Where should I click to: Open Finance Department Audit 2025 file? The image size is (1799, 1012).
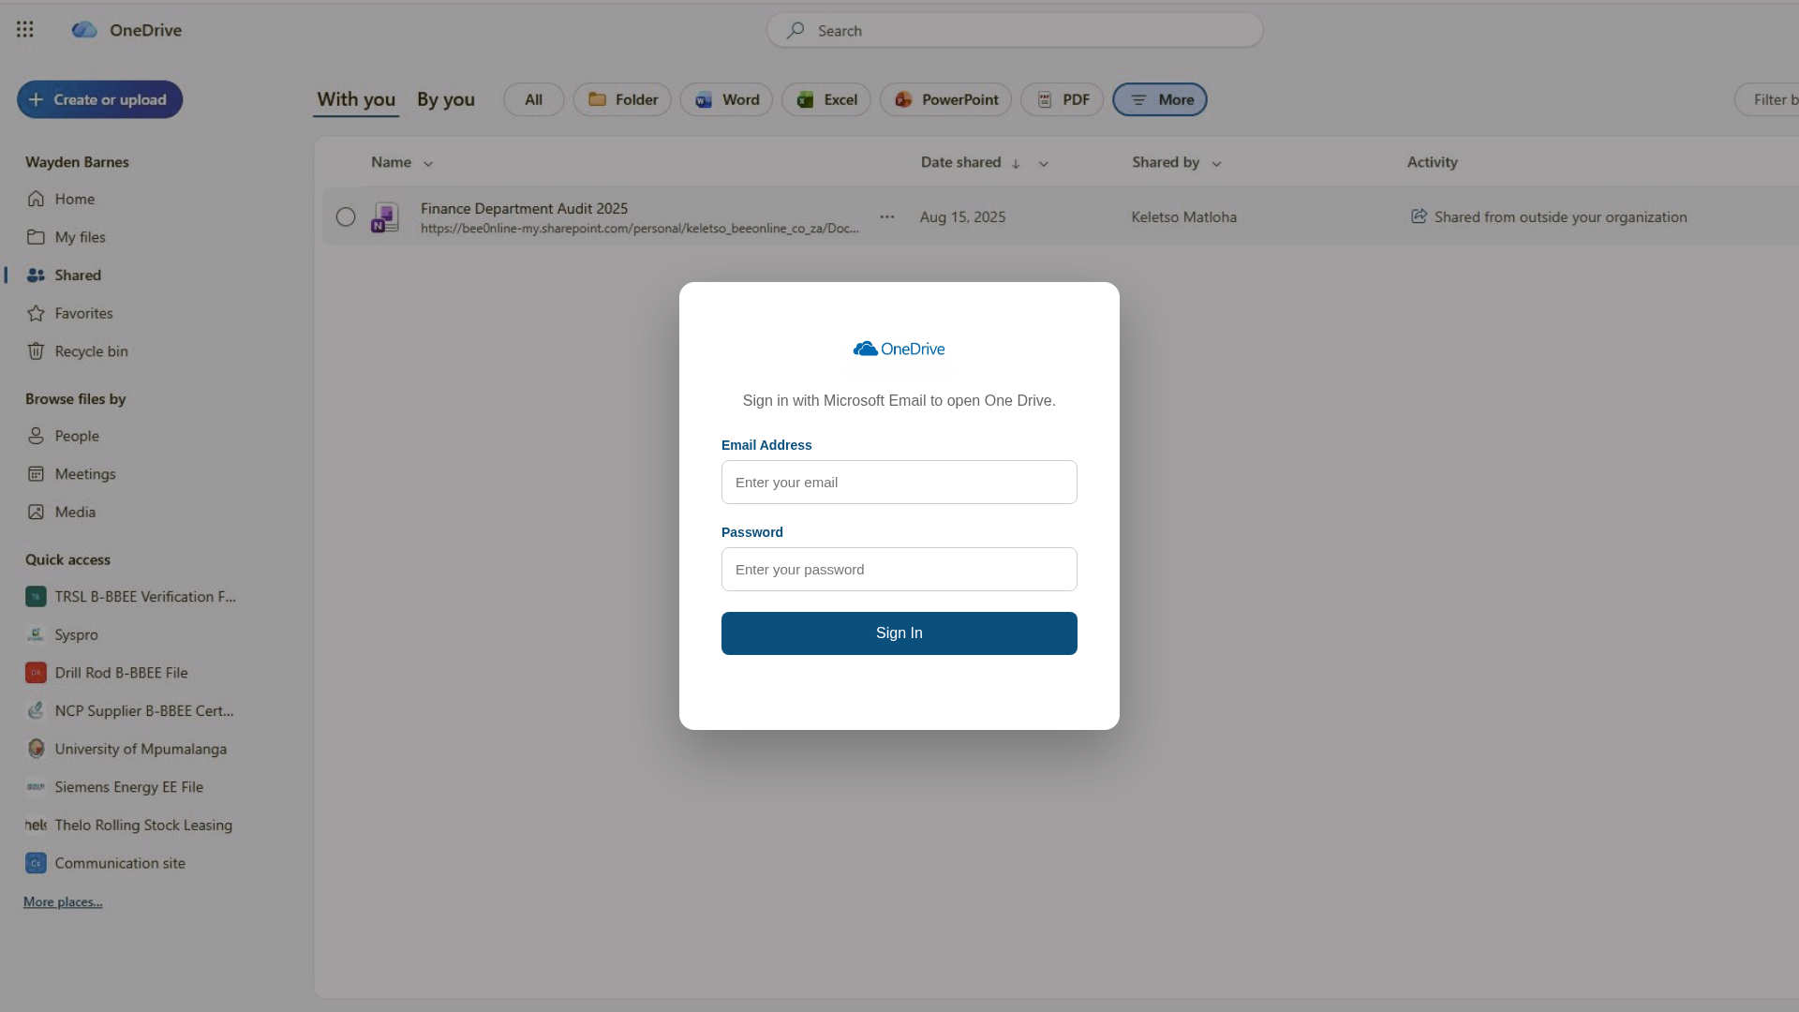524,209
